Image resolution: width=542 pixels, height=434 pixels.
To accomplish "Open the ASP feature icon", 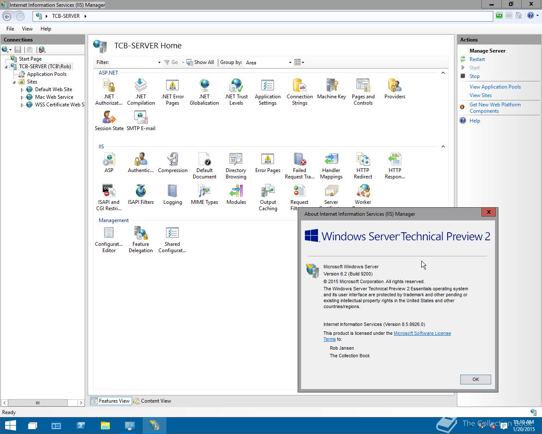I will [109, 163].
